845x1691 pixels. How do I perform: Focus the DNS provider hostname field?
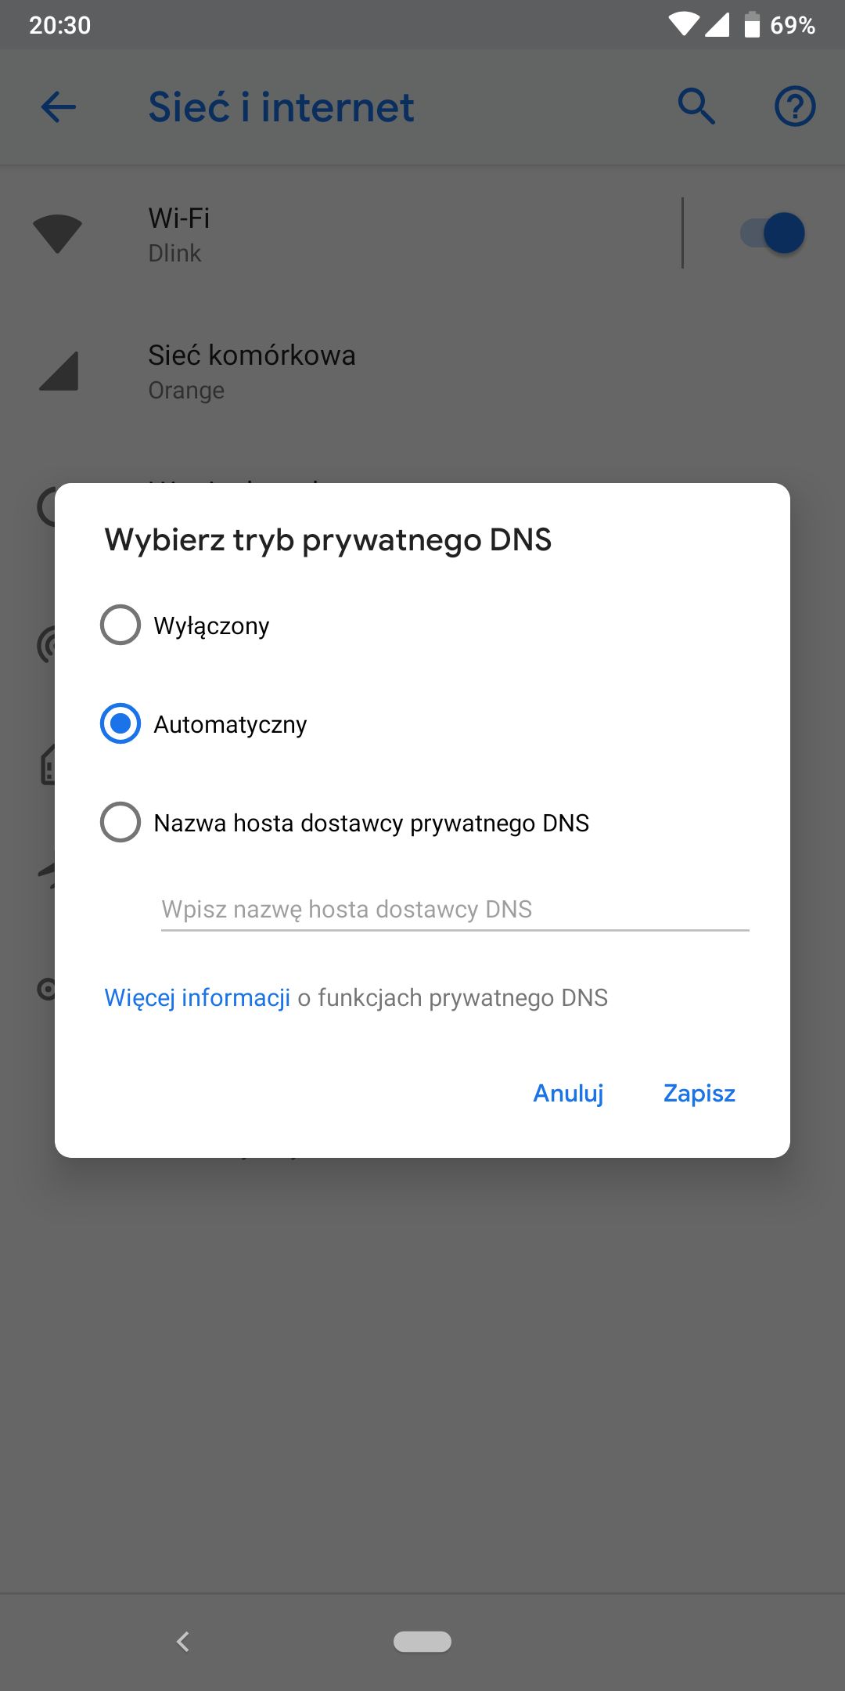coord(455,909)
